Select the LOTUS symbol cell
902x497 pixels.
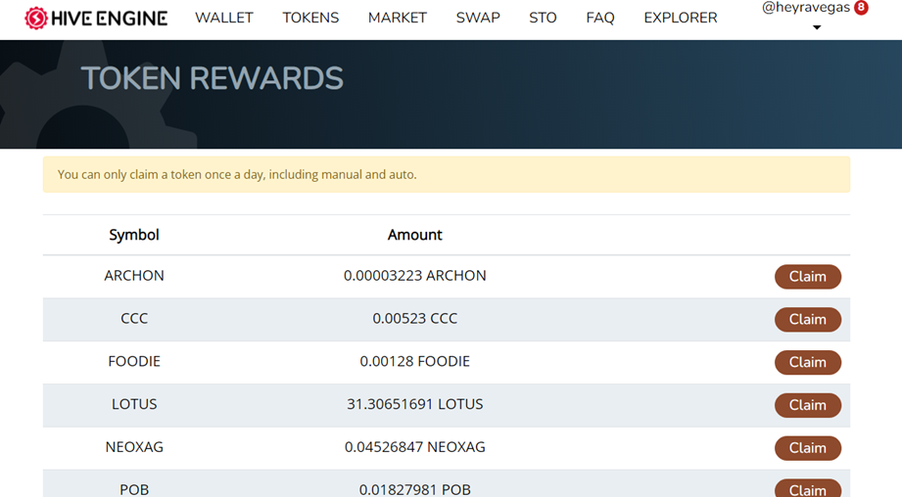click(x=134, y=404)
